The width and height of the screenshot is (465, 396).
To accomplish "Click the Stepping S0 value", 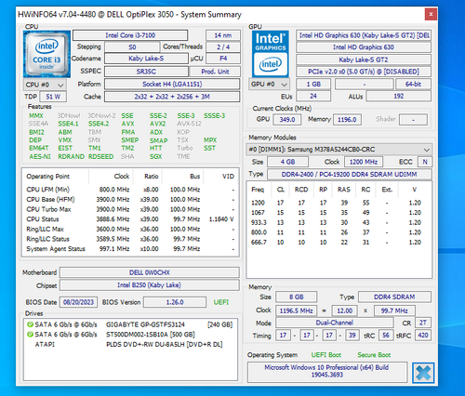I will click(x=132, y=47).
